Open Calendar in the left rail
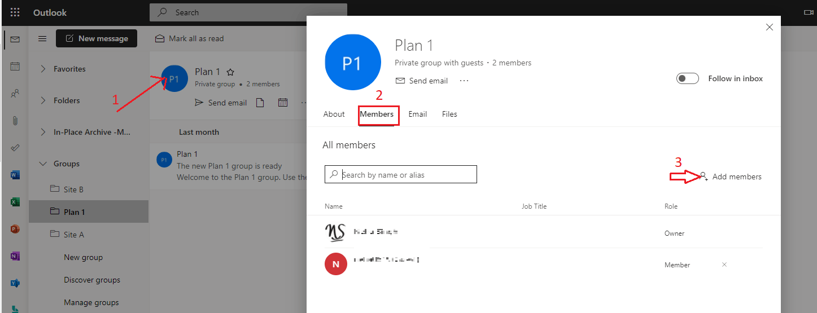Image resolution: width=817 pixels, height=313 pixels. point(15,67)
